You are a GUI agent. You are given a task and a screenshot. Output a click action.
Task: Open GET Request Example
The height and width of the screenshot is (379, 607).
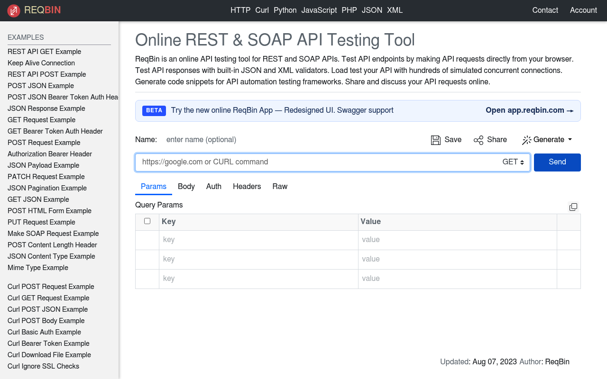[x=42, y=120]
